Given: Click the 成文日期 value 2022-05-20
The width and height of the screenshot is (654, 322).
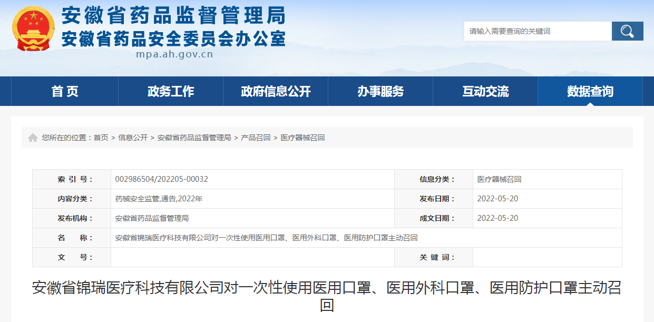Looking at the screenshot, I should pos(497,218).
